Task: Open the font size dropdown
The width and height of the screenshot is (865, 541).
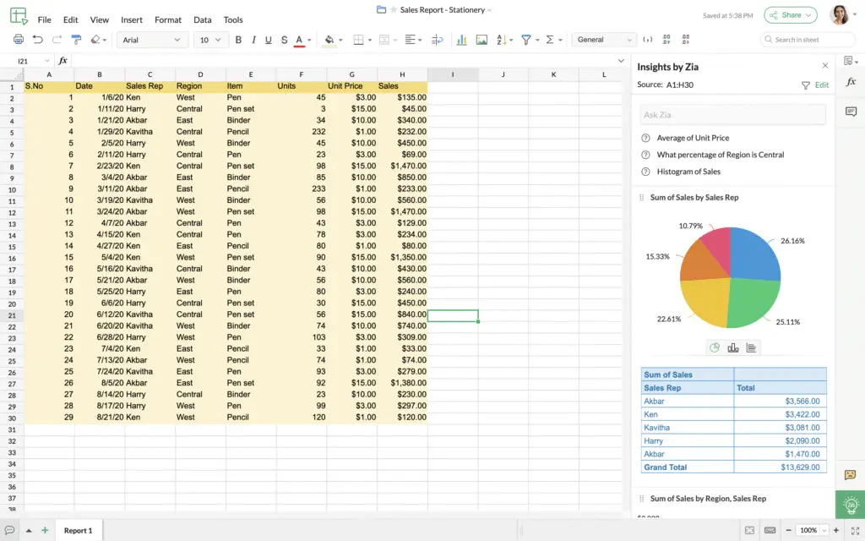Action: point(210,40)
